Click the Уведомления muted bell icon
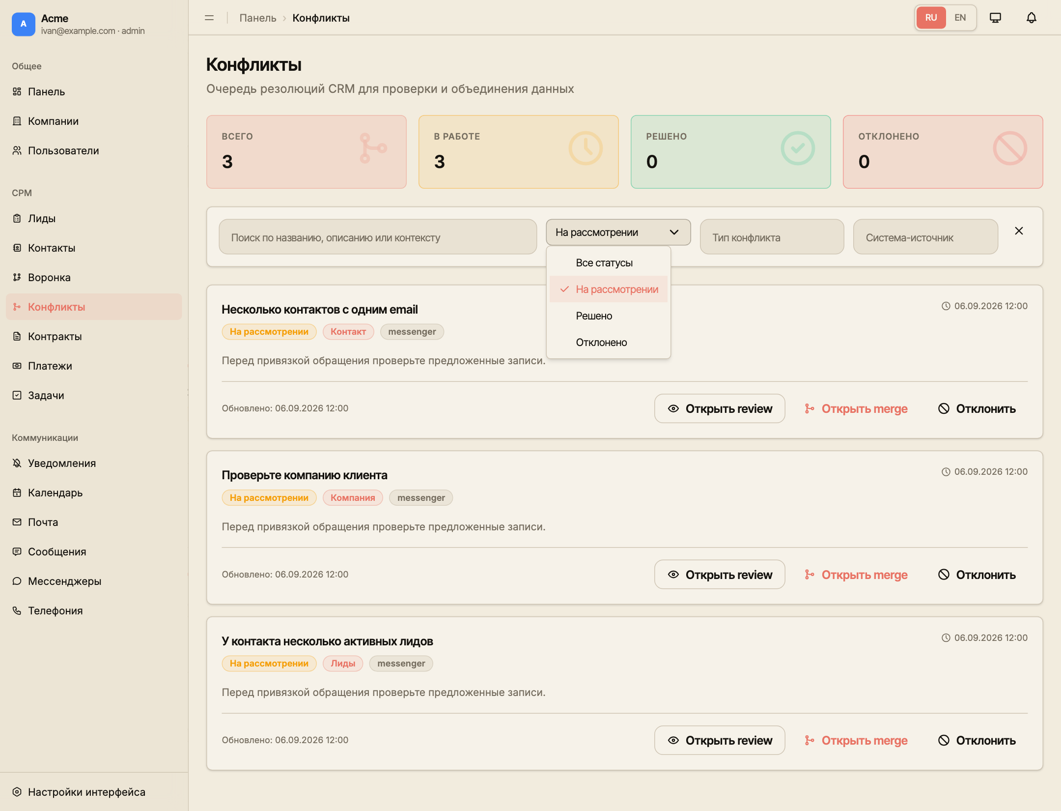 [x=17, y=463]
